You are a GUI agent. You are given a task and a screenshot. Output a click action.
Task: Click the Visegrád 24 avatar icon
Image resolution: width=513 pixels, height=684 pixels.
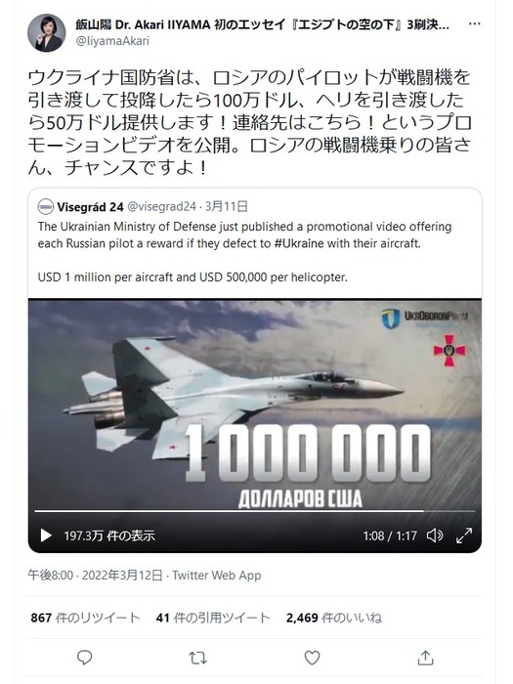46,207
